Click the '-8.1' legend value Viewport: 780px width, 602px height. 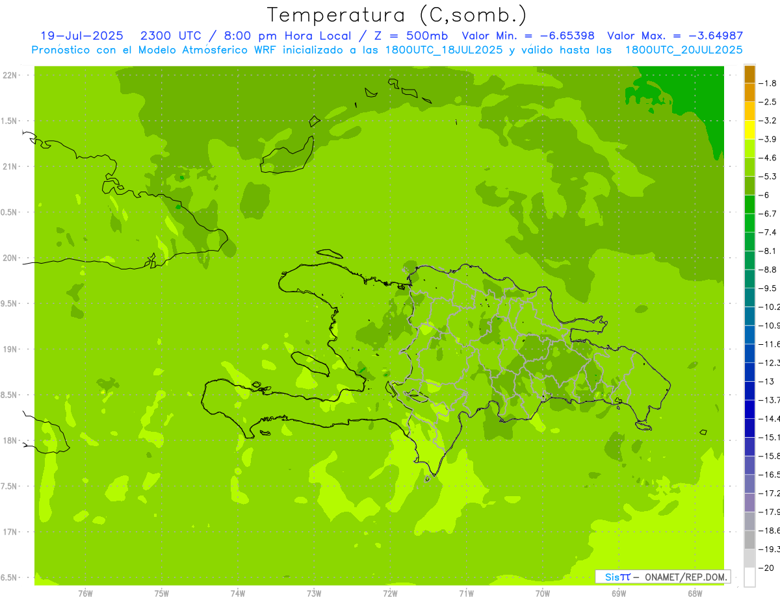tap(769, 251)
